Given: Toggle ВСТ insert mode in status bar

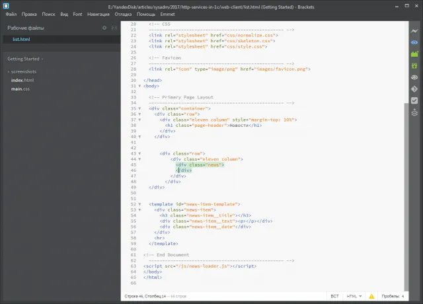Looking at the screenshot, I should pyautogui.click(x=334, y=296).
